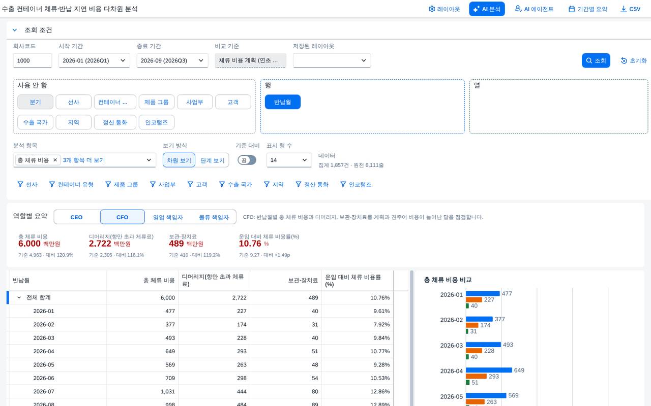Switch to the CFO role tab
Screen dimensions: 651x406
(x=123, y=217)
